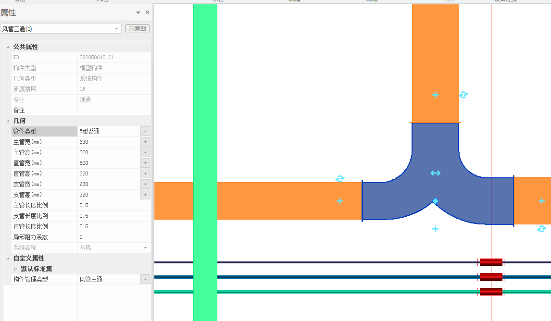This screenshot has height=321, width=551.
Task: Open the 构件管理类型 dropdown
Action: click(145, 279)
